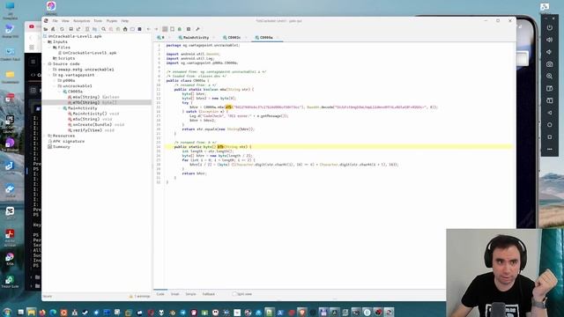Click the Export project toolbar icon
Viewport: 564px width, 317px height.
tap(78, 29)
